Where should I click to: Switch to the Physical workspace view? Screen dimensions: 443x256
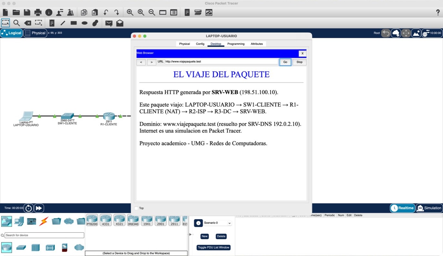[x=35, y=33]
